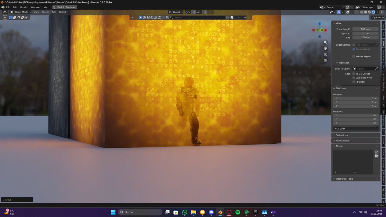The height and width of the screenshot is (217, 386).
Task: Click the eyedropper next to Lock to Object
Action: (376, 68)
